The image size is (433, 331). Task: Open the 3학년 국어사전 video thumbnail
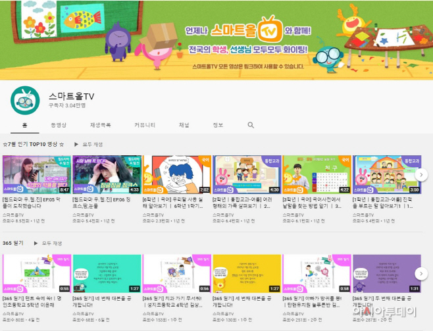point(317,174)
